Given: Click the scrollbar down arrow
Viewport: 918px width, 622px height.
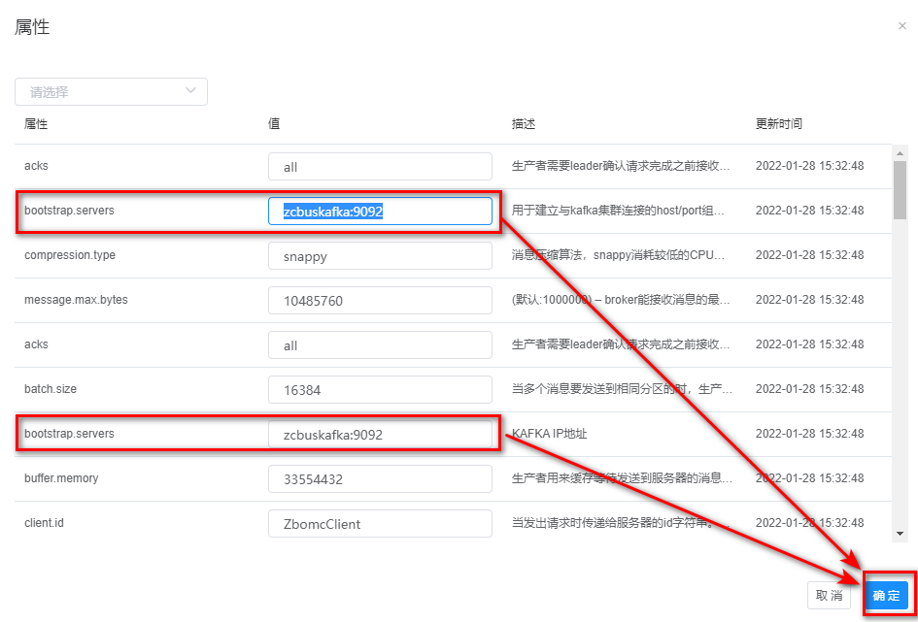Looking at the screenshot, I should click(x=900, y=533).
